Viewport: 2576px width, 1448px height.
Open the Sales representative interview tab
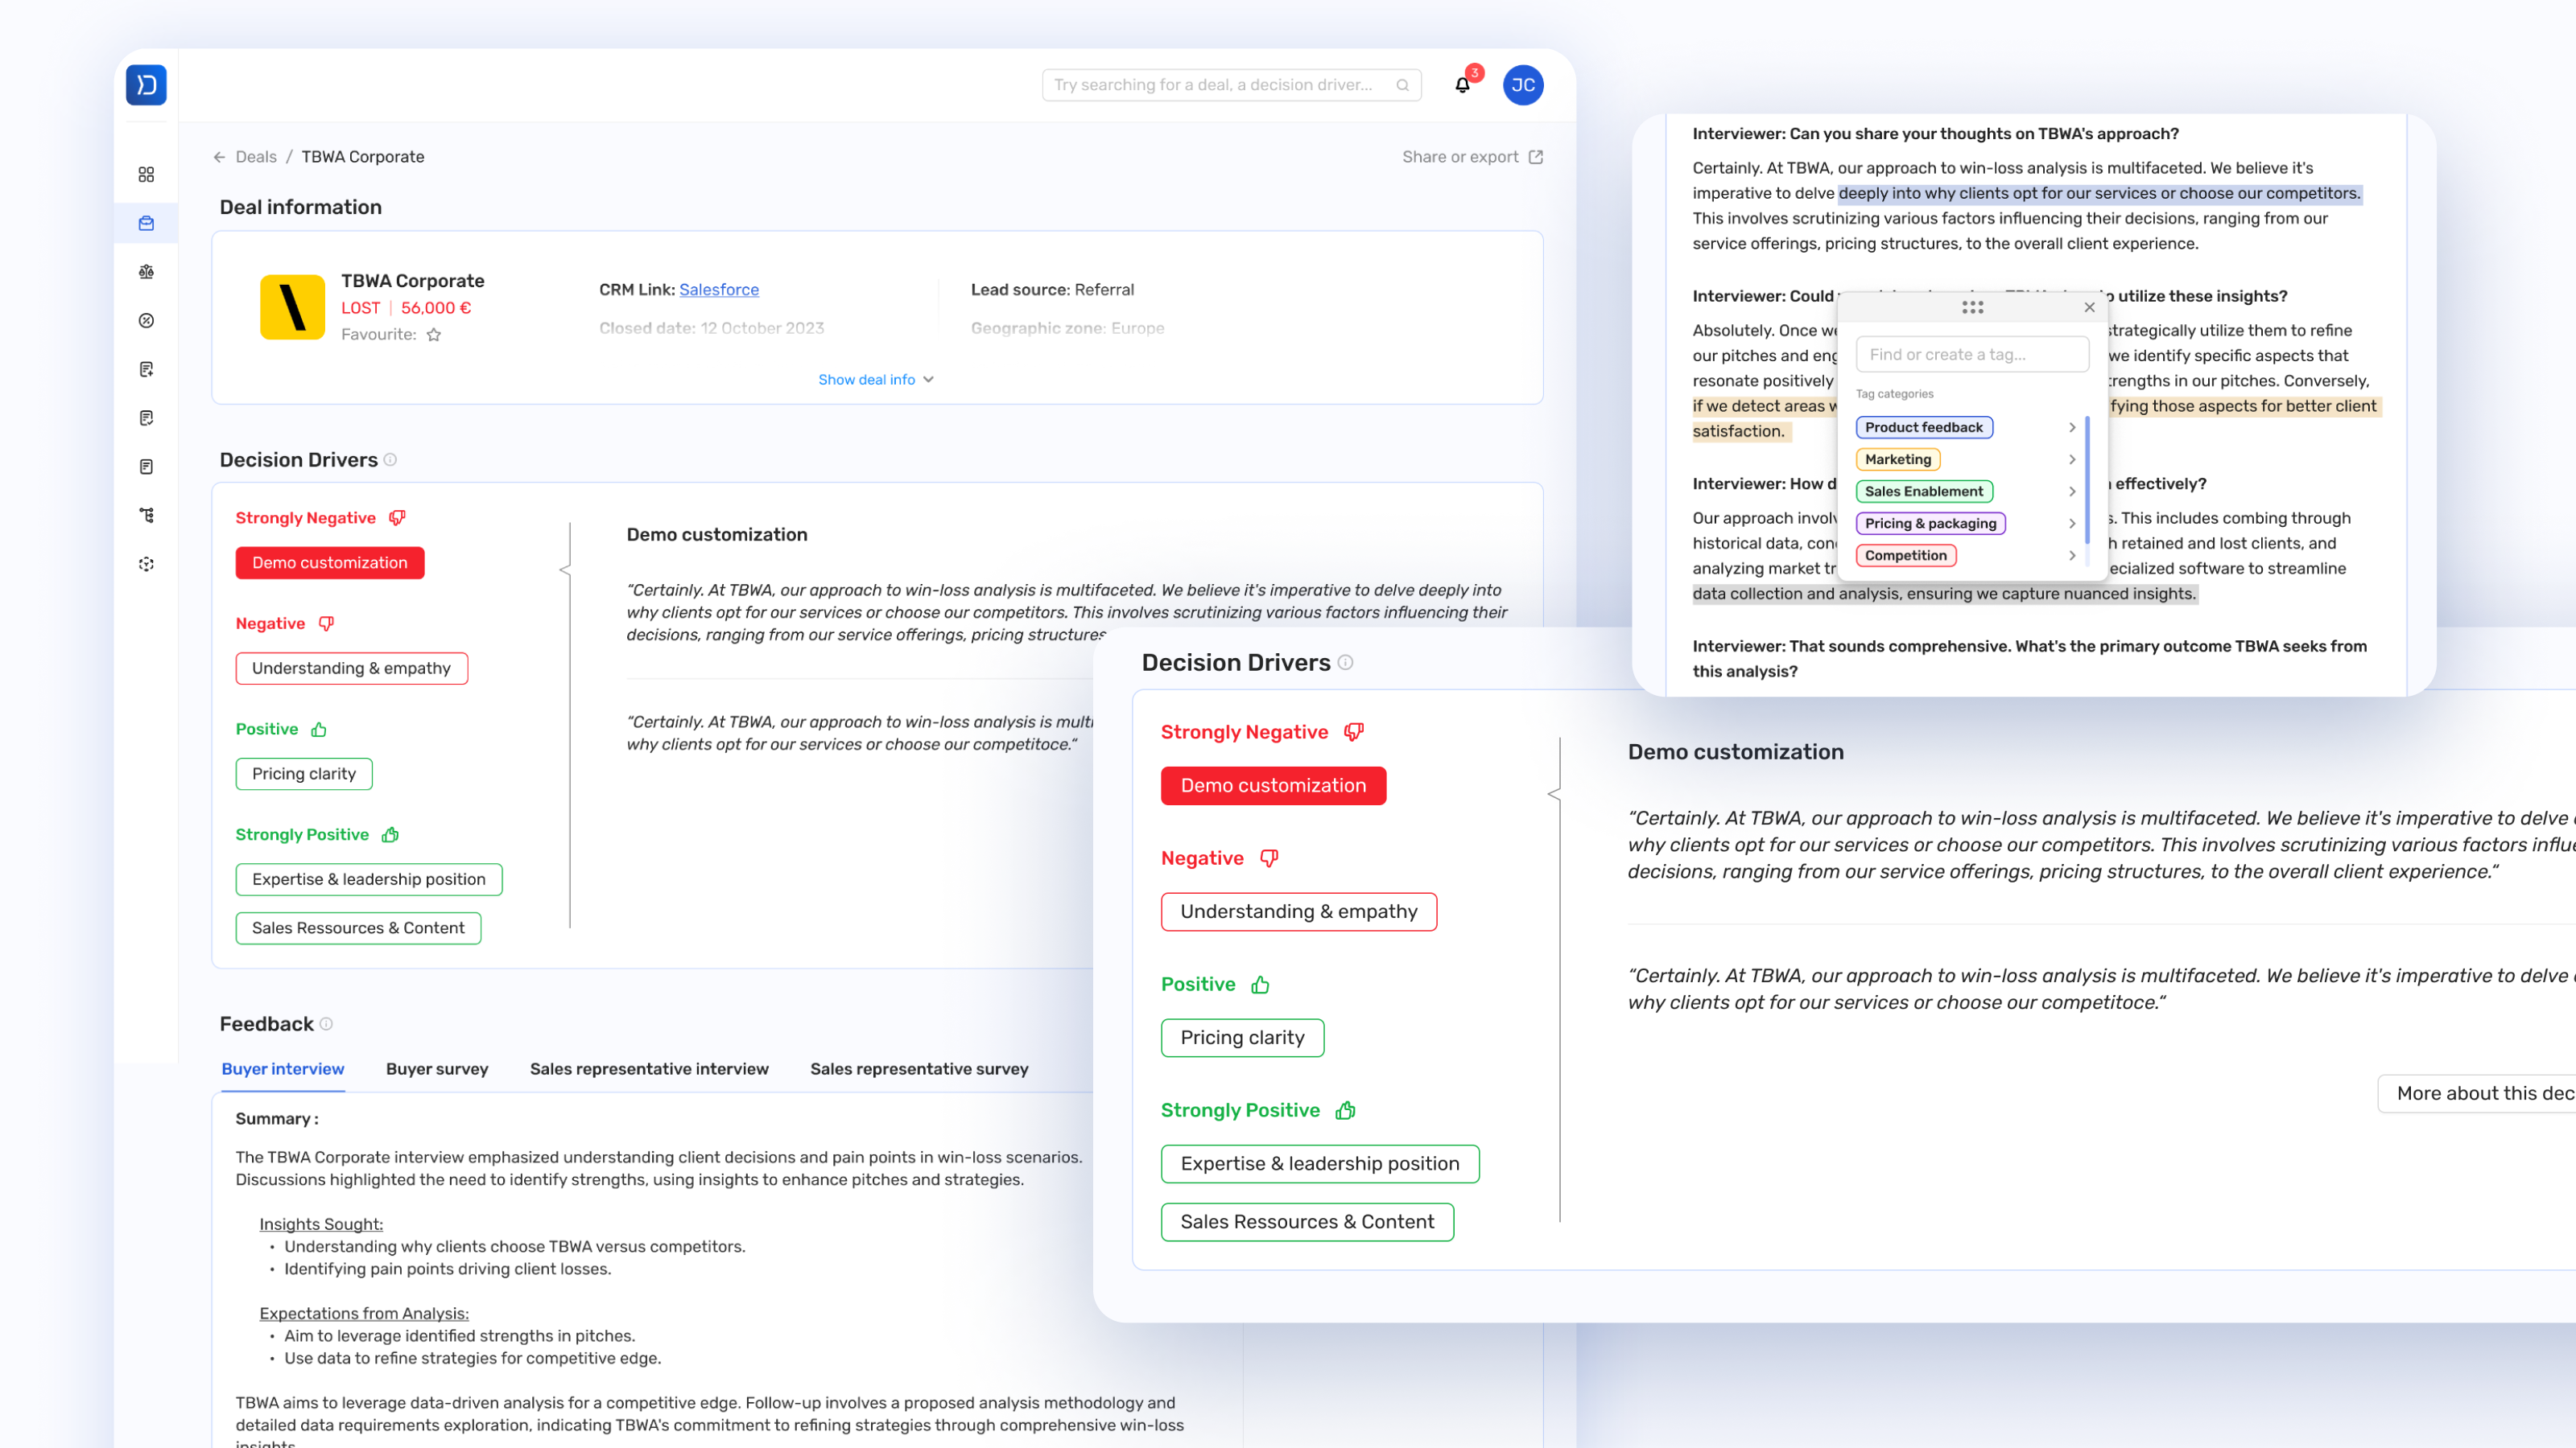point(649,1068)
